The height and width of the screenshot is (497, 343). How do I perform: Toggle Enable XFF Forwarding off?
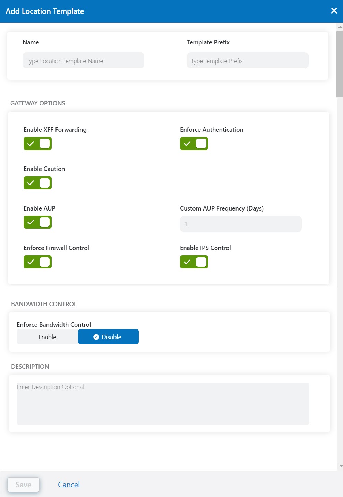tap(37, 143)
